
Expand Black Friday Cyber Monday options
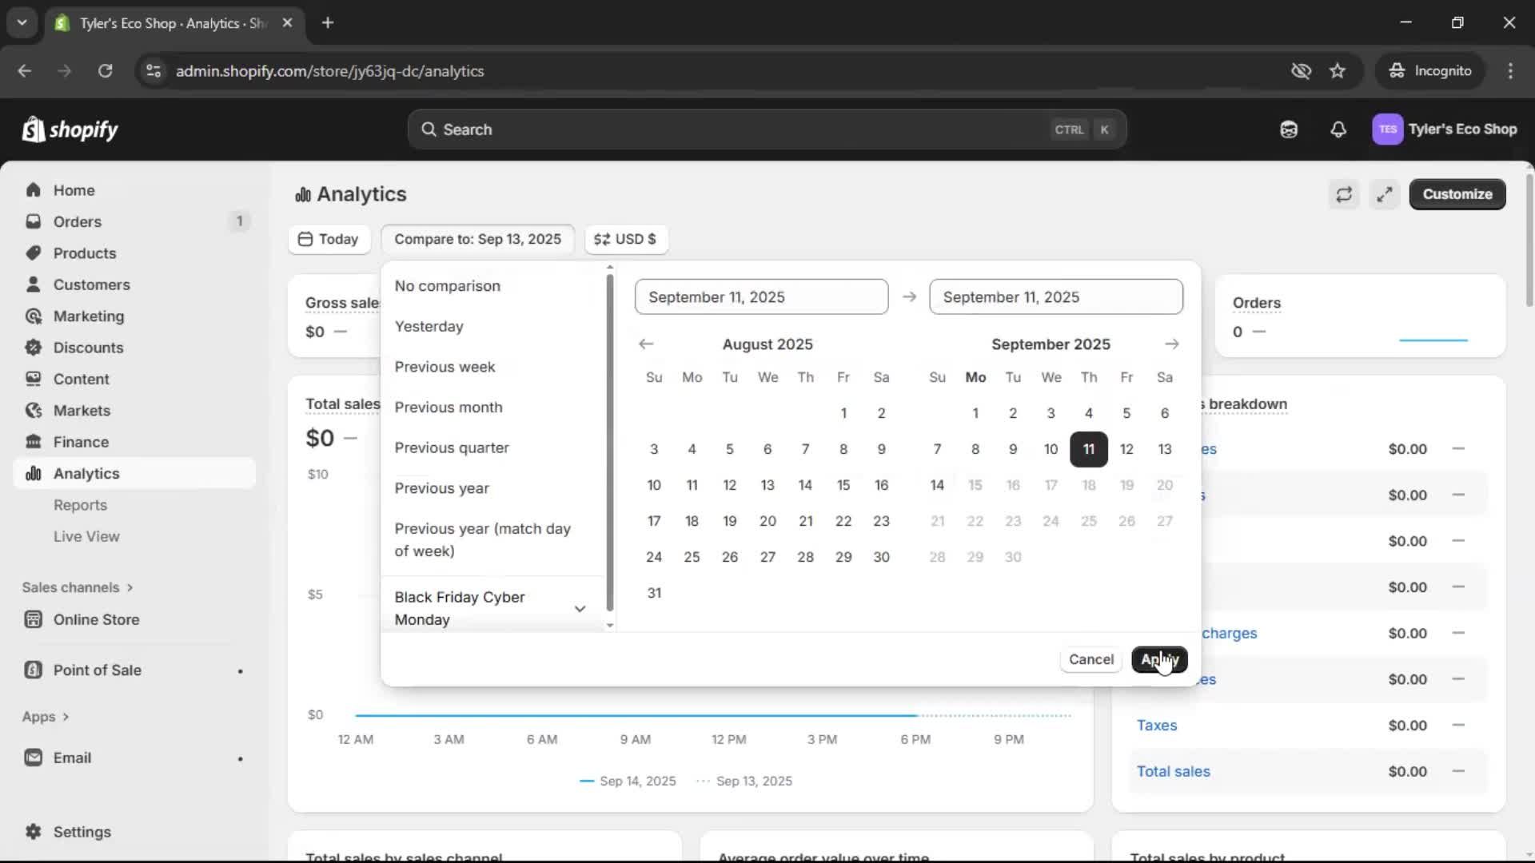[580, 608]
